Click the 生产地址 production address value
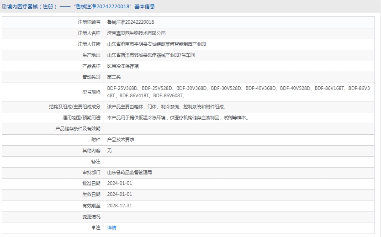 151,55
